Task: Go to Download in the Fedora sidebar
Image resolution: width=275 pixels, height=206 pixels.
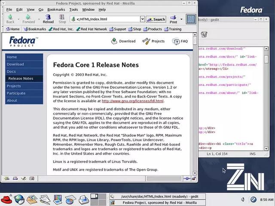Action: pos(24,64)
